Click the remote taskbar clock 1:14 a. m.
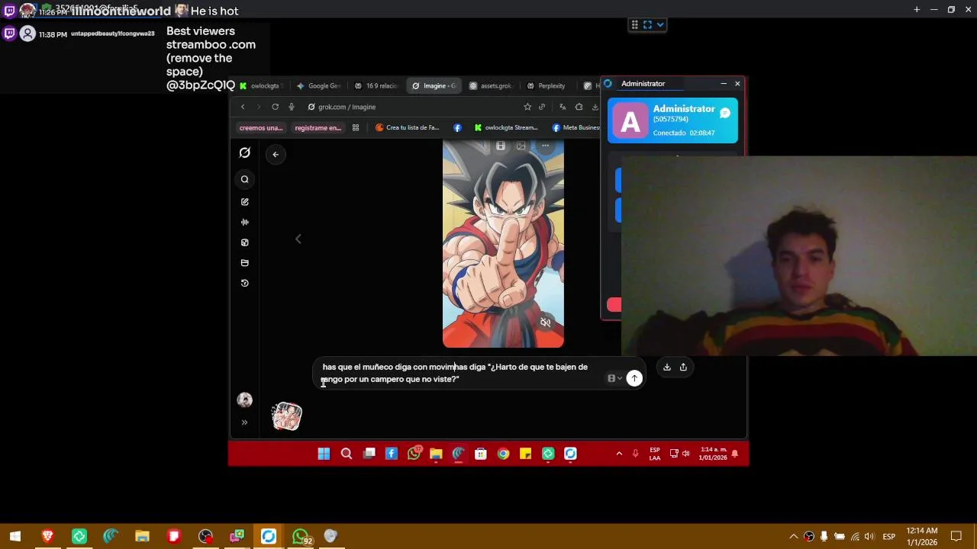The width and height of the screenshot is (977, 549). click(x=713, y=454)
